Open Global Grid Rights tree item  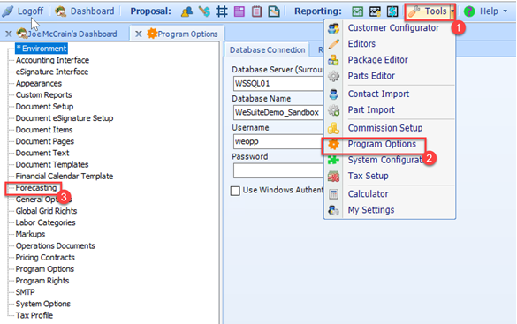click(46, 211)
